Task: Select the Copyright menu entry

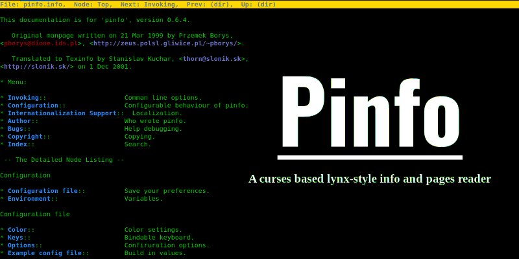Action: point(25,137)
